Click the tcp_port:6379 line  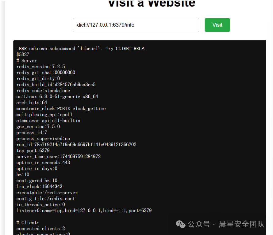[x=33, y=151]
